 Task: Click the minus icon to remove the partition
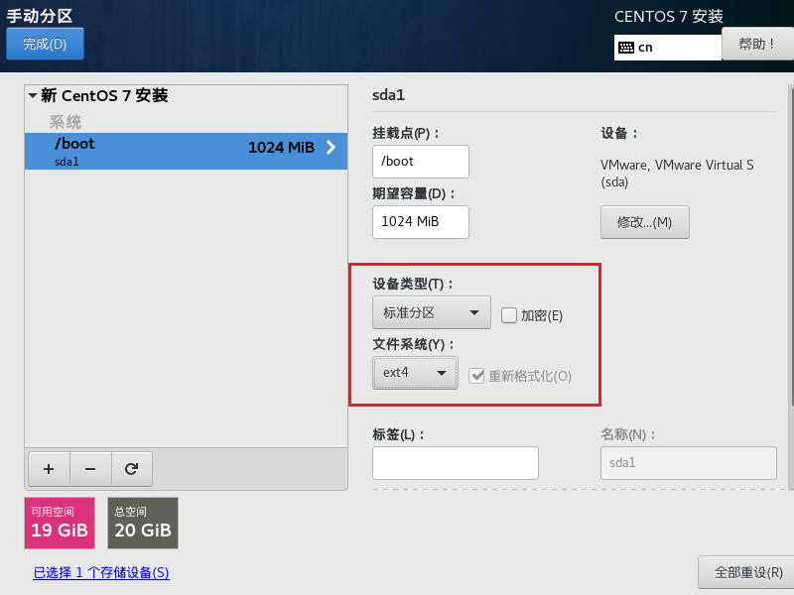[90, 469]
